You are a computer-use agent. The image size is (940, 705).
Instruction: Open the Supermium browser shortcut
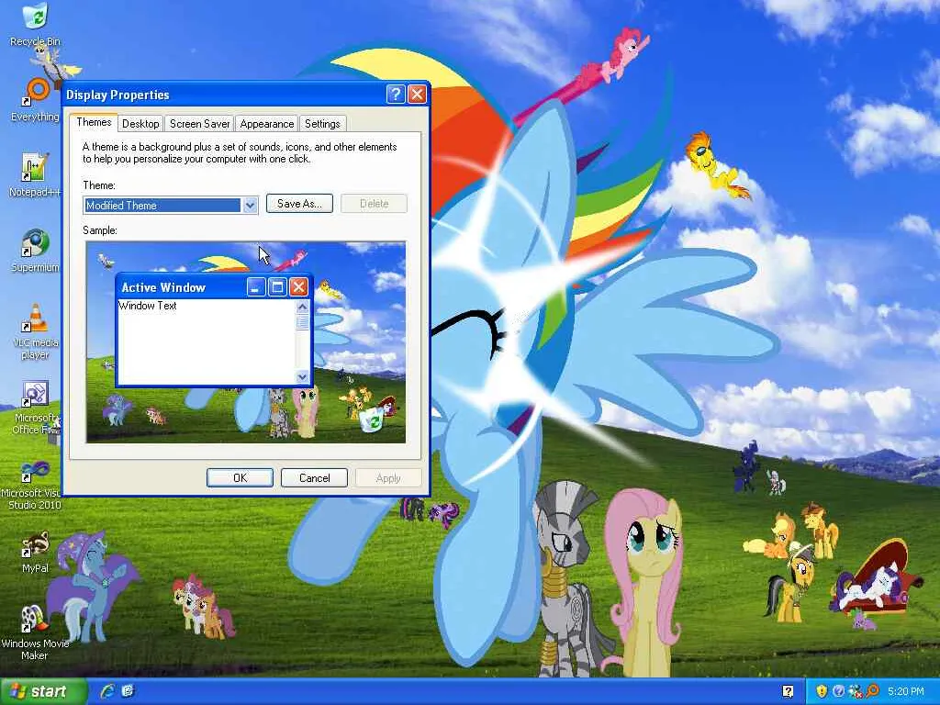[35, 250]
